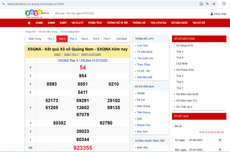Open the TRA CỨU KQ menu
This screenshot has height=152, width=230.
point(158,23)
